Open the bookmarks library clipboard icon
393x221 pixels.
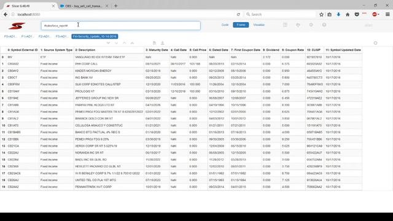pos(330,15)
